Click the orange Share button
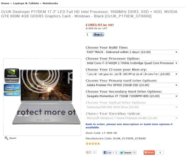Image resolution: width=186 pixels, height=162 pixels. click(x=149, y=152)
